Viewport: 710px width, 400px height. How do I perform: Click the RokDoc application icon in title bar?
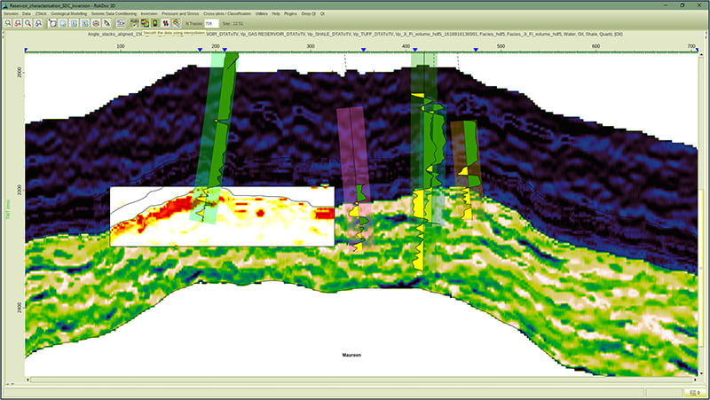(4, 4)
